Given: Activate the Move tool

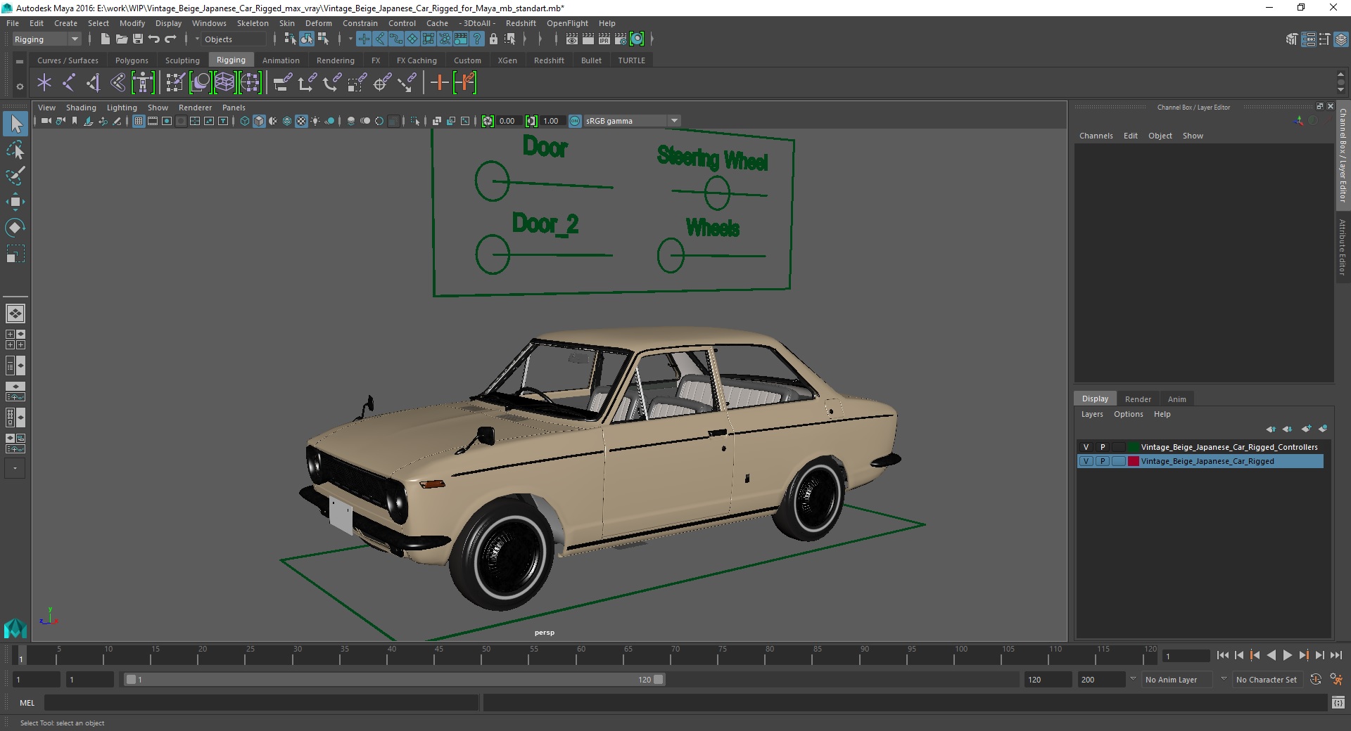Looking at the screenshot, I should coord(15,202).
